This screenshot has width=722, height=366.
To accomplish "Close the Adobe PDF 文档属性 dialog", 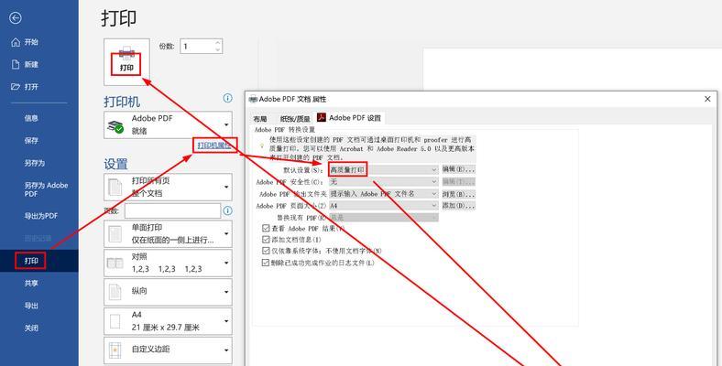I will (x=707, y=99).
